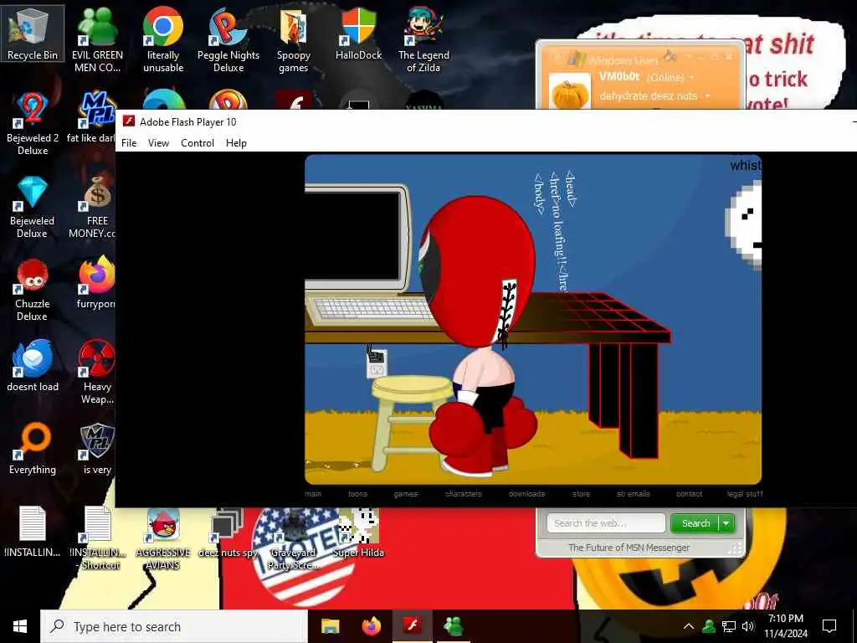The image size is (857, 643).
Task: Show hidden system tray icons
Action: 689,626
